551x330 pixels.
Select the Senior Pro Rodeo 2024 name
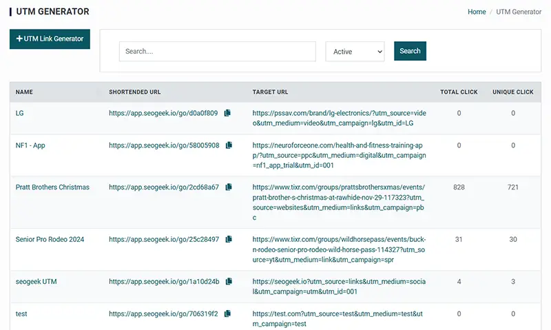click(x=50, y=239)
